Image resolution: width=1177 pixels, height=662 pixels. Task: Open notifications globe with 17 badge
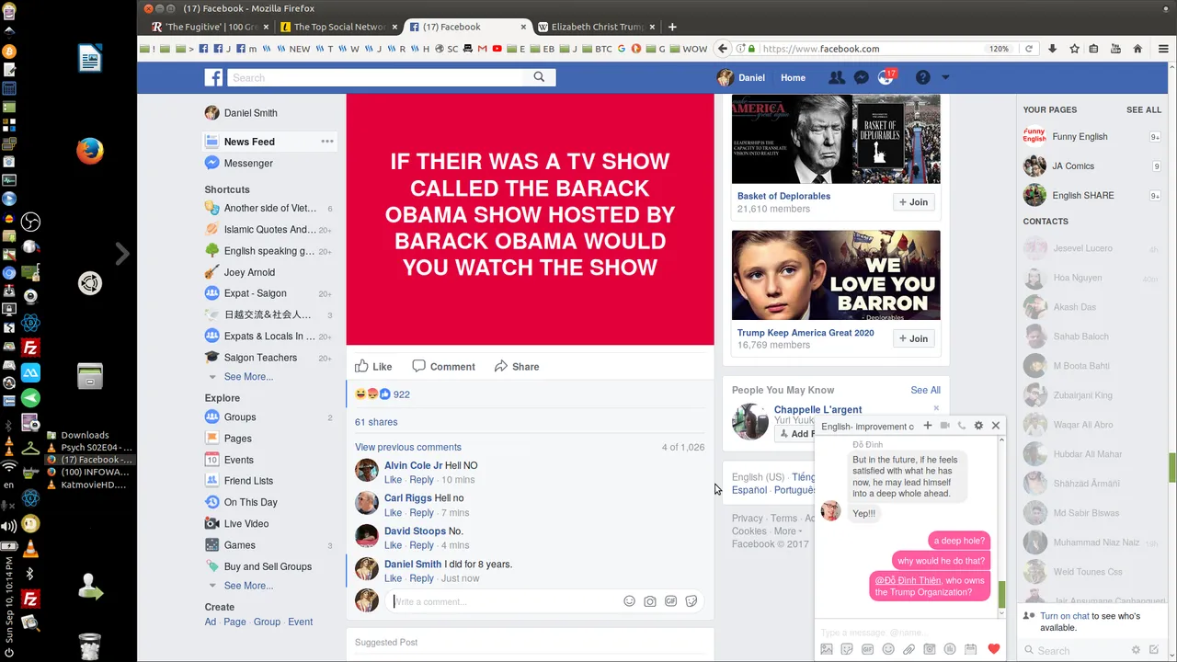[886, 78]
